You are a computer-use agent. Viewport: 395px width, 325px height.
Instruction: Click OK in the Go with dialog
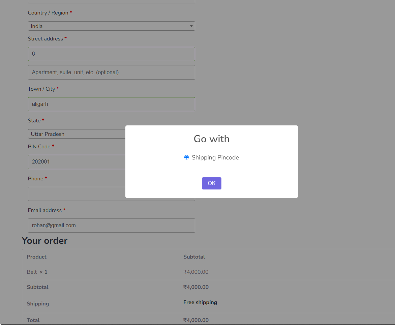(x=211, y=183)
